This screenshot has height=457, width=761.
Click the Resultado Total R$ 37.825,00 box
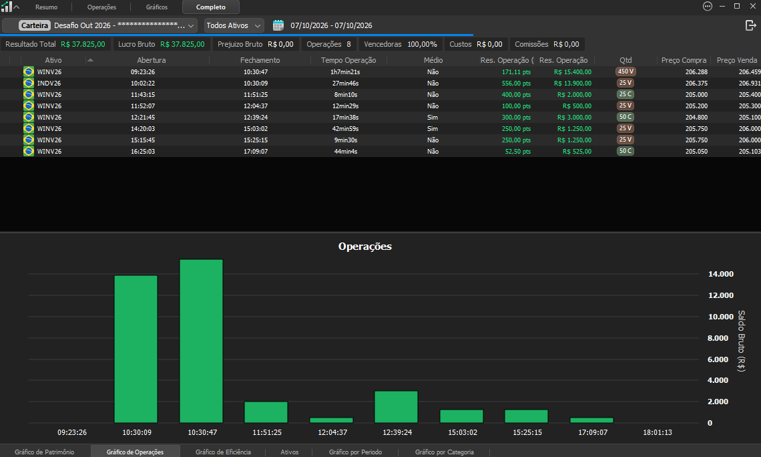(x=55, y=44)
